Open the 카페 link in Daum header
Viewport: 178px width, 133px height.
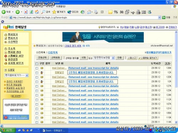[132, 27]
